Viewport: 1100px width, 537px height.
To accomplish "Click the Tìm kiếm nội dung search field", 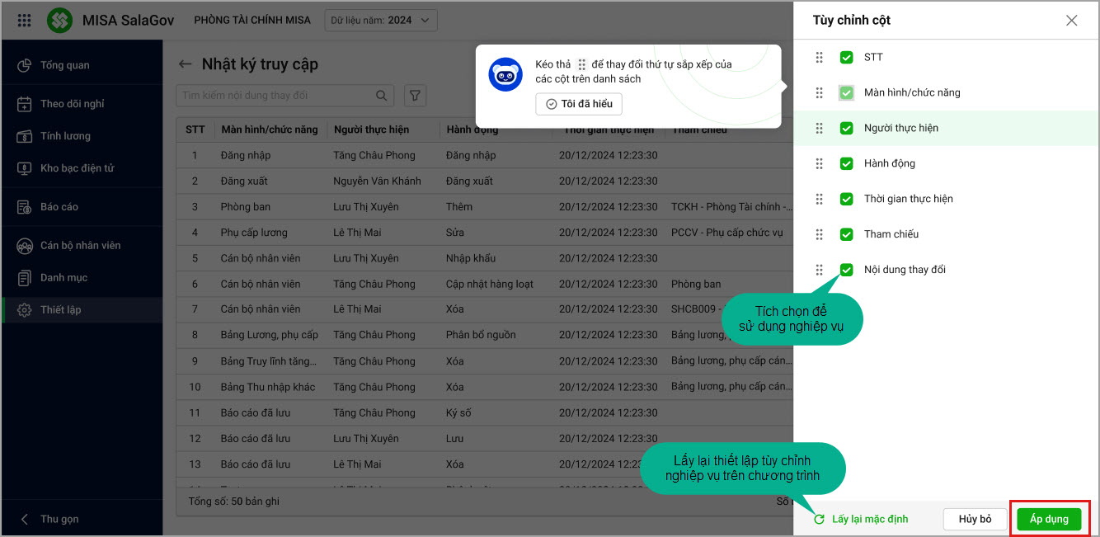I will [x=275, y=96].
